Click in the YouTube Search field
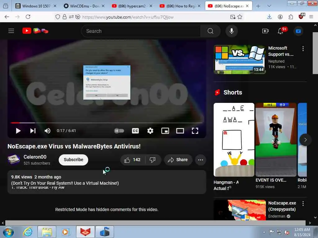The height and width of the screenshot is (238, 318). (x=141, y=31)
